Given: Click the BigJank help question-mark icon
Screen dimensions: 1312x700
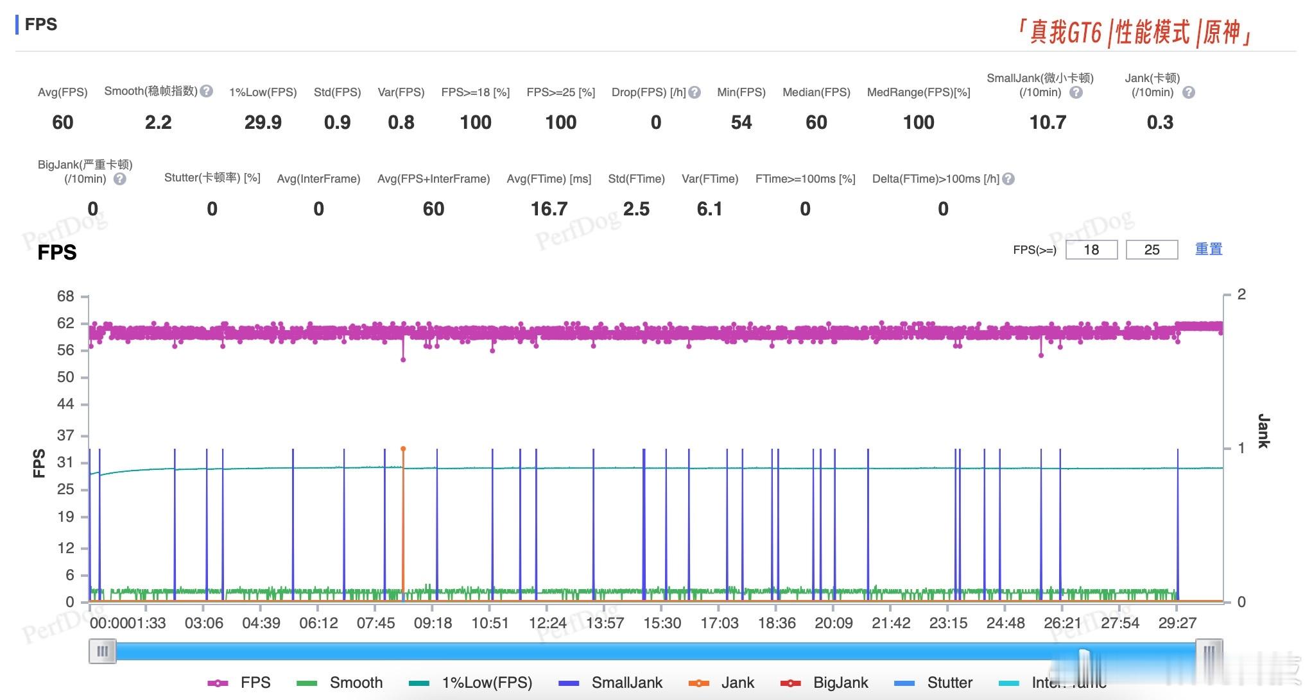Looking at the screenshot, I should coord(120,179).
